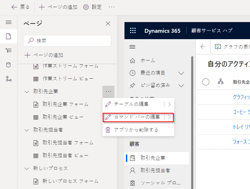Image resolution: width=250 pixels, height=189 pixels.
Task: Click the 取引先企業 column header
Action: (241, 82)
